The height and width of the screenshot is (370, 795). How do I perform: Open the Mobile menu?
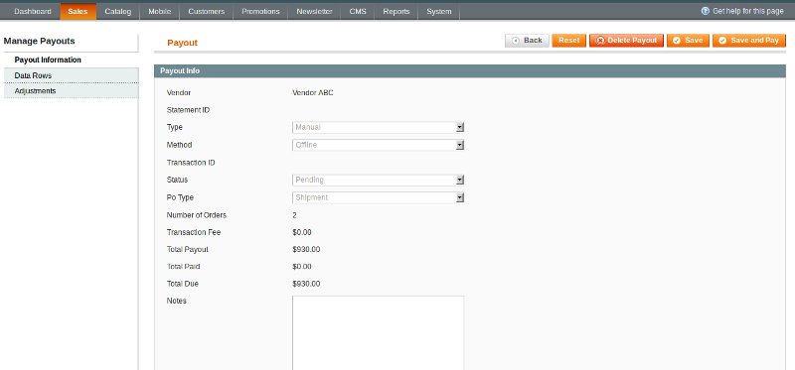159,12
